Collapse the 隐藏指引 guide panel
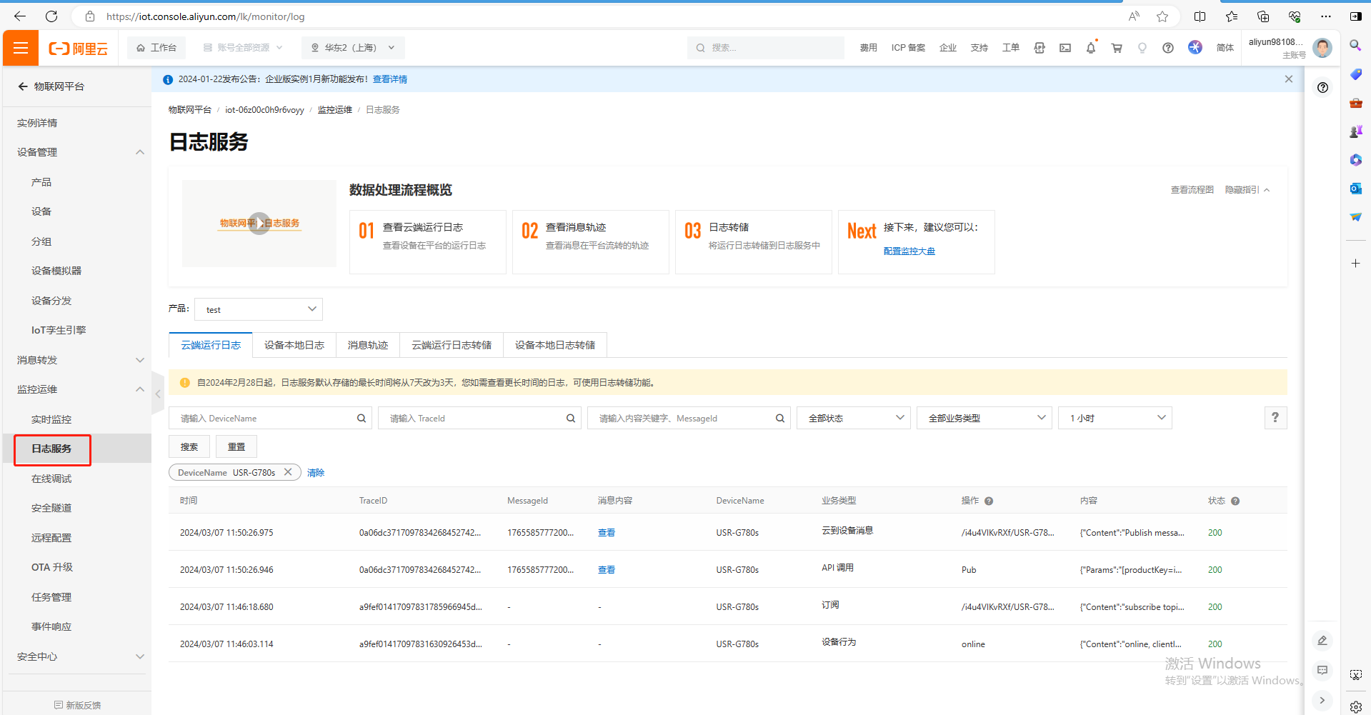Viewport: 1371px width, 715px height. (x=1247, y=190)
